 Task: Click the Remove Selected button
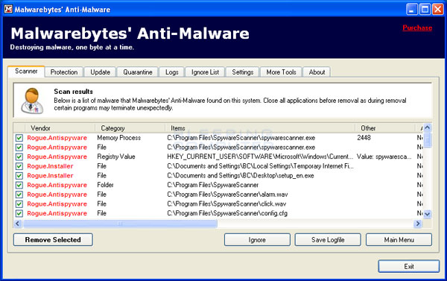click(x=53, y=240)
